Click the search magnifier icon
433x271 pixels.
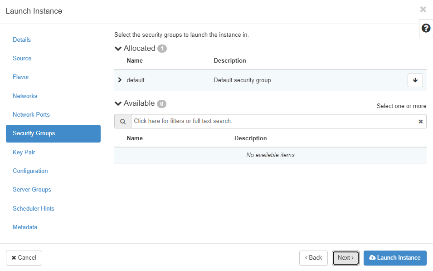pyautogui.click(x=122, y=122)
